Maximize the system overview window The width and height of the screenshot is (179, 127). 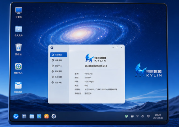(117, 47)
